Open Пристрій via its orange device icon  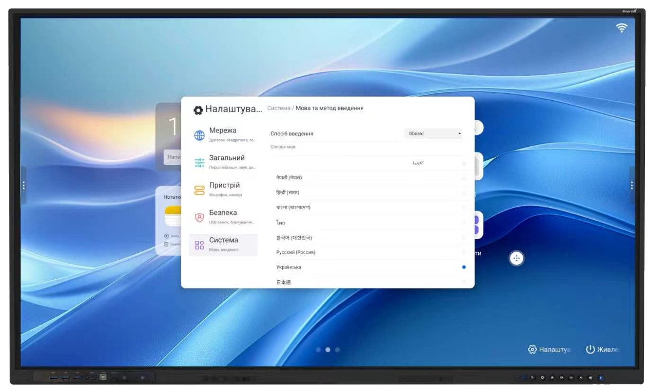(199, 190)
